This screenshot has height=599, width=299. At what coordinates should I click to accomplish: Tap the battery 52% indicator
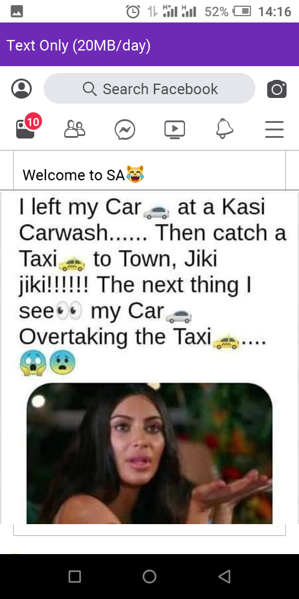tap(228, 11)
